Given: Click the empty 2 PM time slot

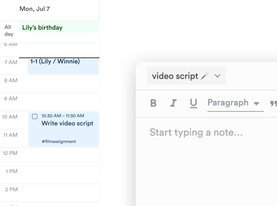Looking at the screenshot, I should point(59,193).
